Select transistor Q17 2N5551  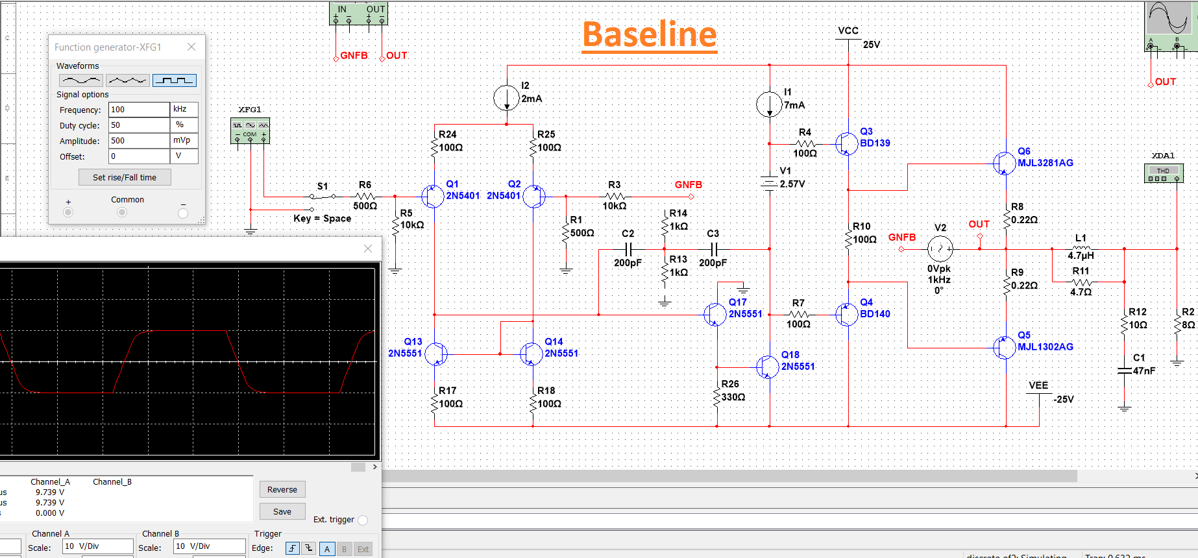point(715,314)
